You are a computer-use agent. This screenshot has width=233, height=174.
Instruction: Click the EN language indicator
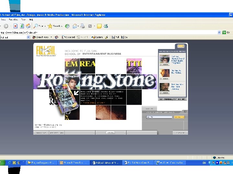pyautogui.click(x=204, y=163)
